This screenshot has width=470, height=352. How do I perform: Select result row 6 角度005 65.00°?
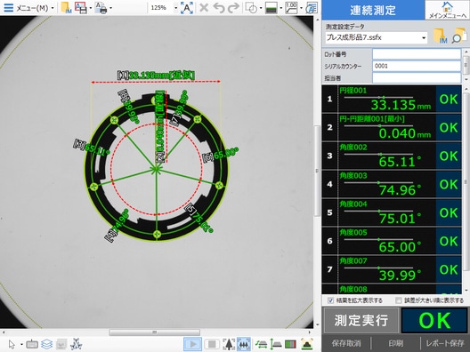click(x=392, y=241)
